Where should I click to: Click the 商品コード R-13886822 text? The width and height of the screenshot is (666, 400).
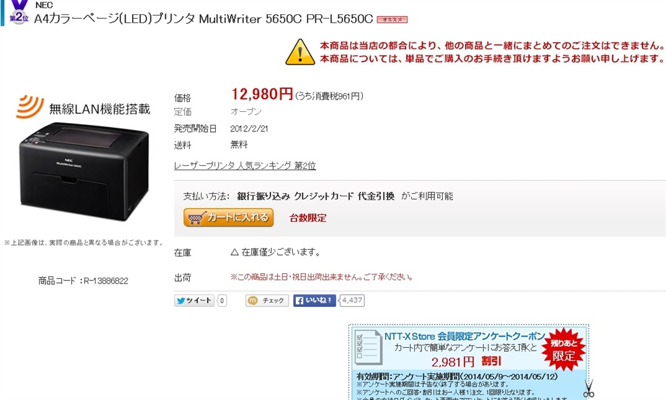[83, 281]
